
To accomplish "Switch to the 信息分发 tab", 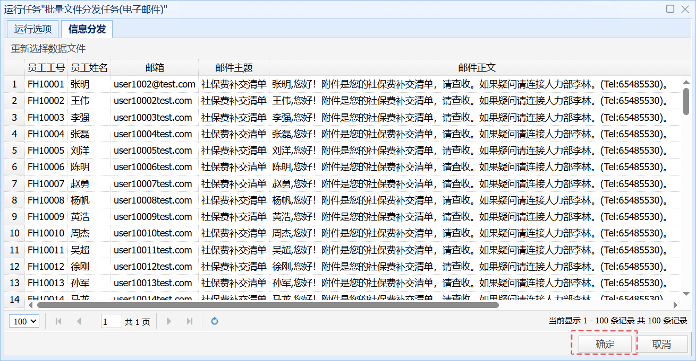I will click(x=86, y=29).
